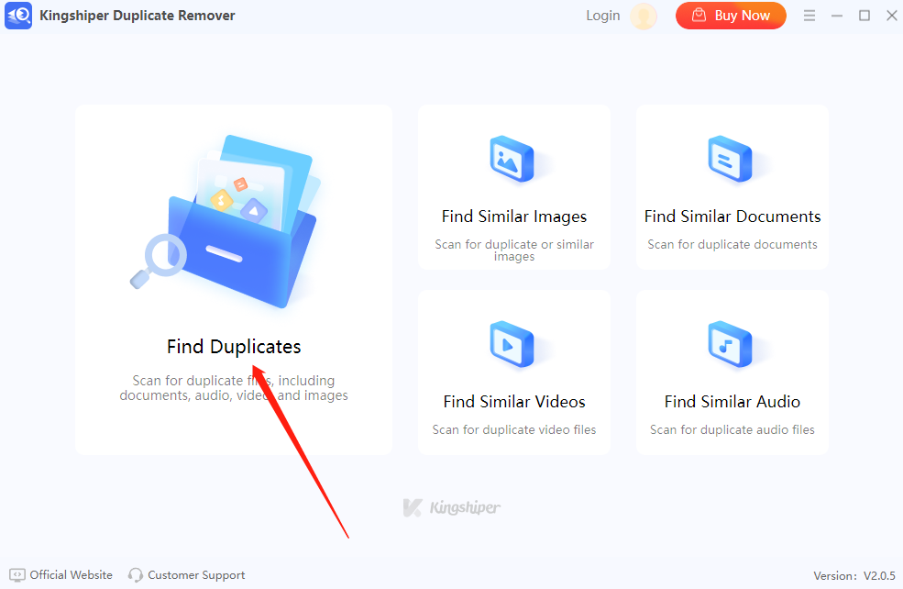This screenshot has height=589, width=903.
Task: Maximize the Kingshiper window
Action: coord(864,16)
